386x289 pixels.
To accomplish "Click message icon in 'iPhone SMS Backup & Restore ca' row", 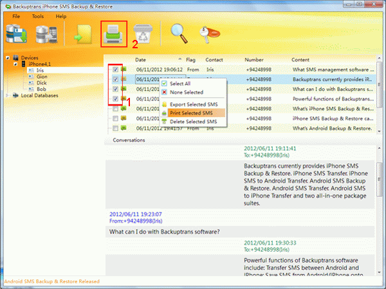I will point(124,118).
